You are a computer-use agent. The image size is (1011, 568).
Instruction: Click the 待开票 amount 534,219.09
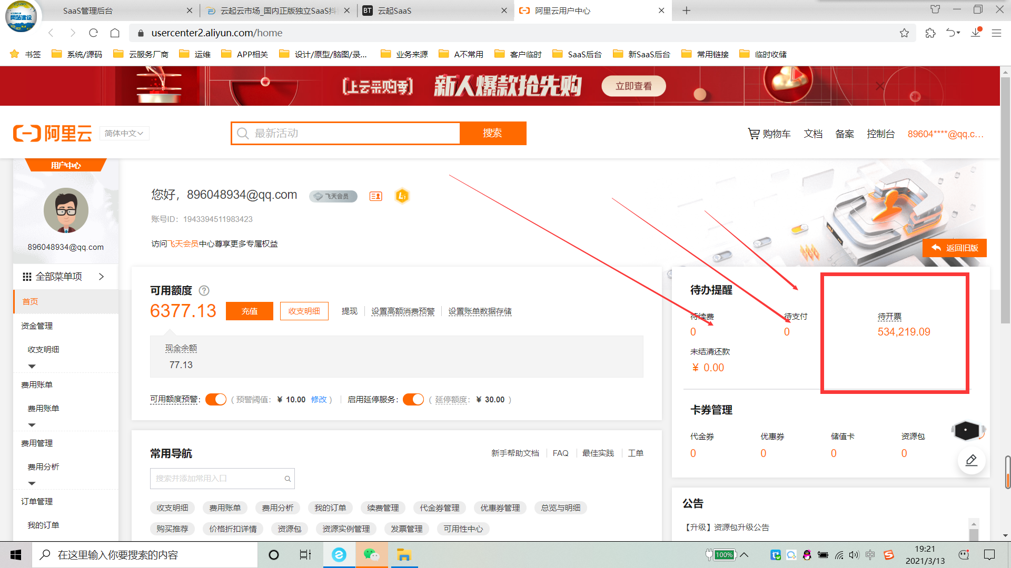pos(904,332)
